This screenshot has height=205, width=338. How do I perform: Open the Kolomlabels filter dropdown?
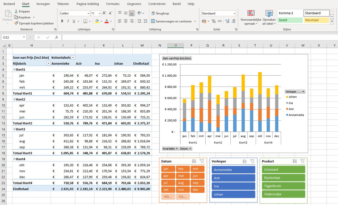pos(73,57)
